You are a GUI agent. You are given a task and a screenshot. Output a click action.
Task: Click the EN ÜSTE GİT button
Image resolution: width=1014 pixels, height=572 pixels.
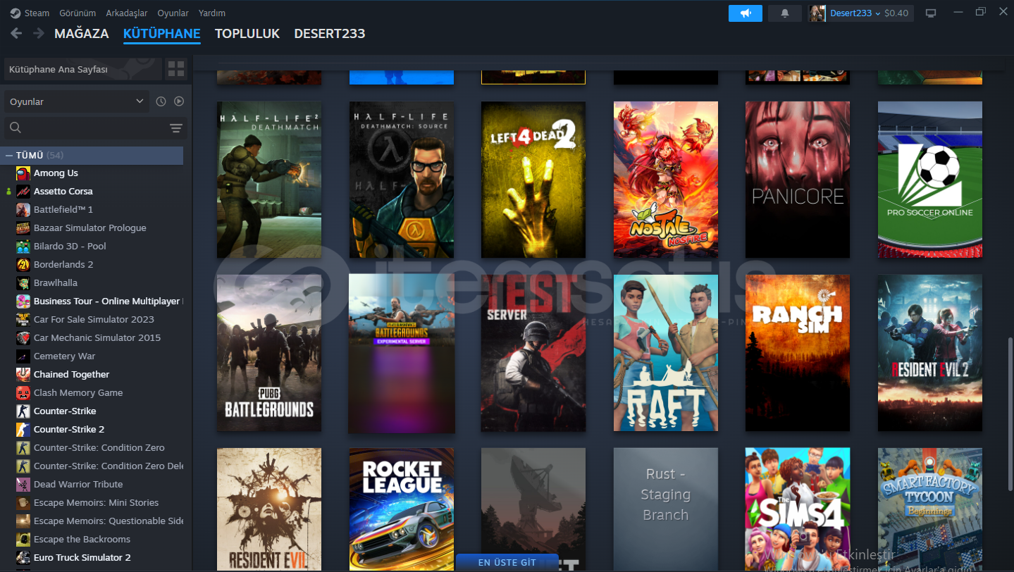click(507, 562)
